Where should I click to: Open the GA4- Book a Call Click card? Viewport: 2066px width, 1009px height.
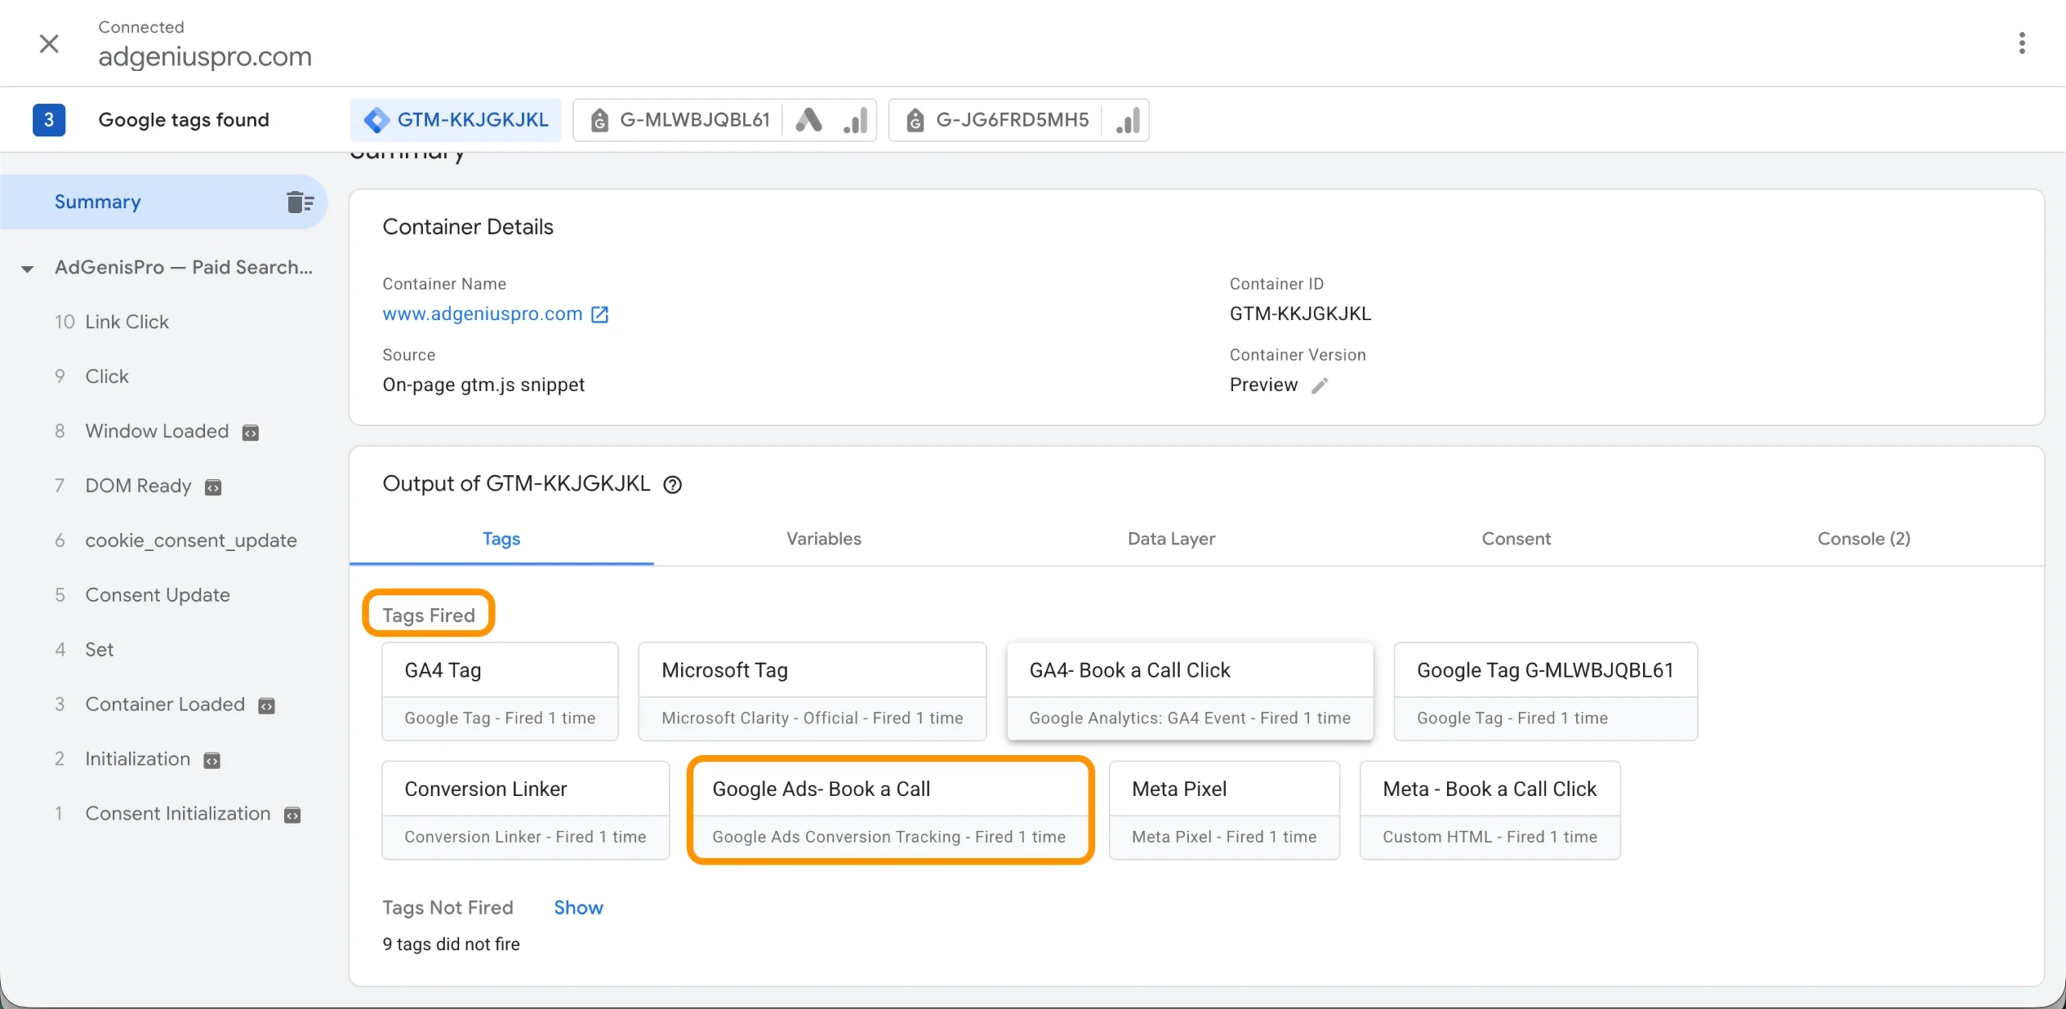(x=1190, y=692)
